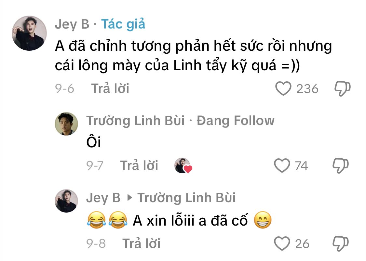
Task: Dislike Jey B's top comment
Action: [343, 89]
